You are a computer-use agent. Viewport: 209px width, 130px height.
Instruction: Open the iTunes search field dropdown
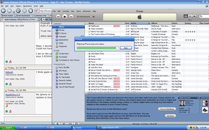(x=201, y=16)
